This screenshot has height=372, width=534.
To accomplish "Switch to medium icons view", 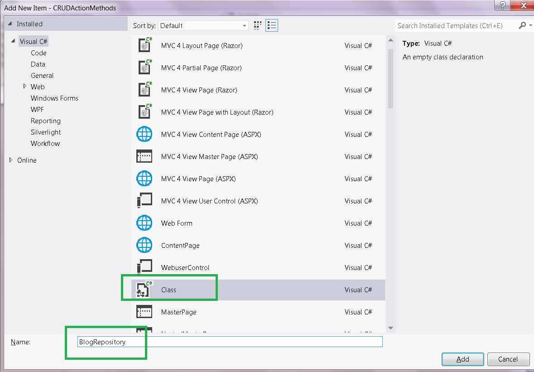I will click(257, 25).
